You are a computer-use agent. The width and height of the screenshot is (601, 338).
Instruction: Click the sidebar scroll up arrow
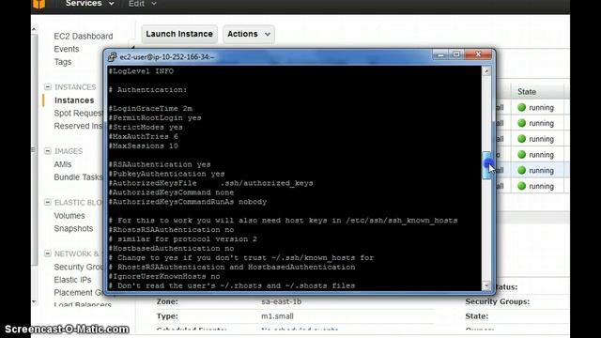pyautogui.click(x=34, y=29)
